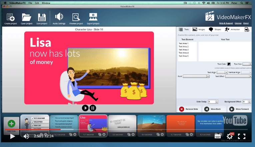Open the Help & Support link
The height and width of the screenshot is (147, 255).
226,23
